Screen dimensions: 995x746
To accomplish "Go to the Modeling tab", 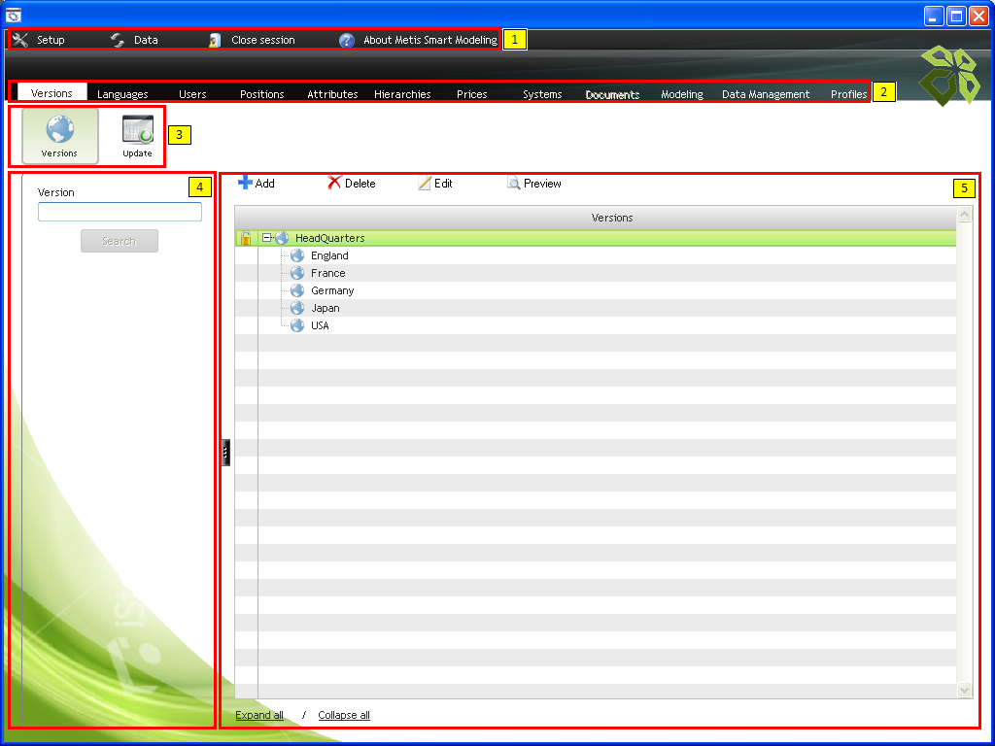I will (682, 94).
